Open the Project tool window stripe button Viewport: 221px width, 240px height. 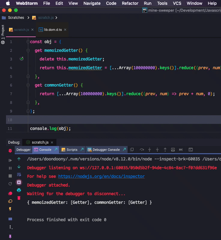(3, 32)
